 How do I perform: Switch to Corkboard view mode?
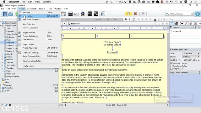coord(136,14)
